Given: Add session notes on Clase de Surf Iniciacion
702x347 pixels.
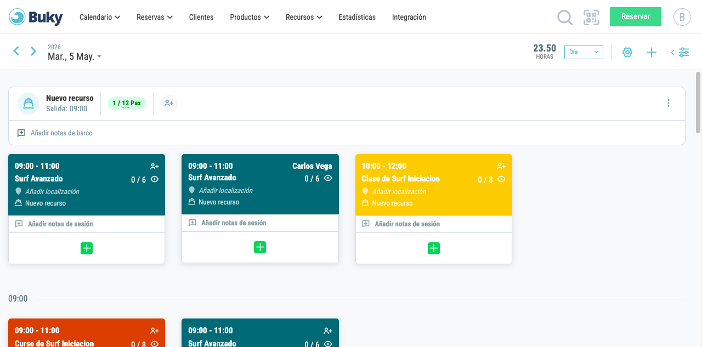Looking at the screenshot, I should coord(407,224).
